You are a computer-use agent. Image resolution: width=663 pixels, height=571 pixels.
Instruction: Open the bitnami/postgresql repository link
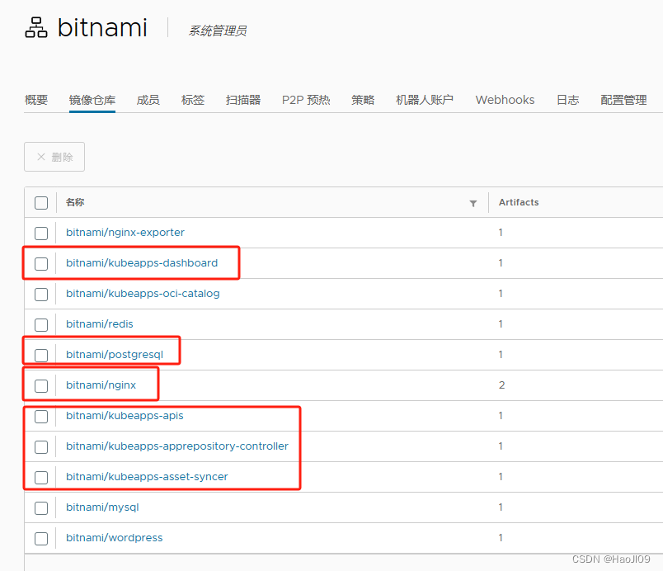click(115, 355)
